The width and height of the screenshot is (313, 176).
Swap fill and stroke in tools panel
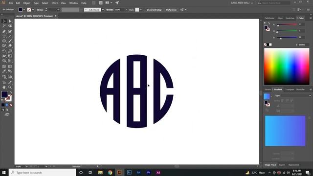[x=11, y=92]
